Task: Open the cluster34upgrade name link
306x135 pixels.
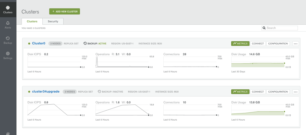Action: point(46,92)
